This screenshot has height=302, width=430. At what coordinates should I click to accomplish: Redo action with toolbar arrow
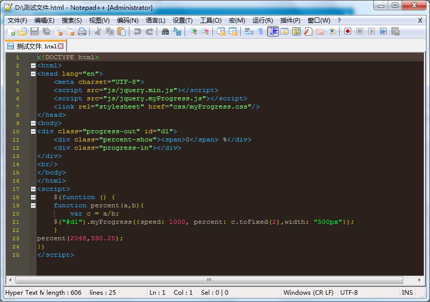pyautogui.click(x=149, y=31)
